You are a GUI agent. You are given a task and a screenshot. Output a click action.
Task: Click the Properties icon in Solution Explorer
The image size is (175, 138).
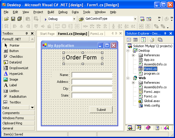[x=160, y=40]
